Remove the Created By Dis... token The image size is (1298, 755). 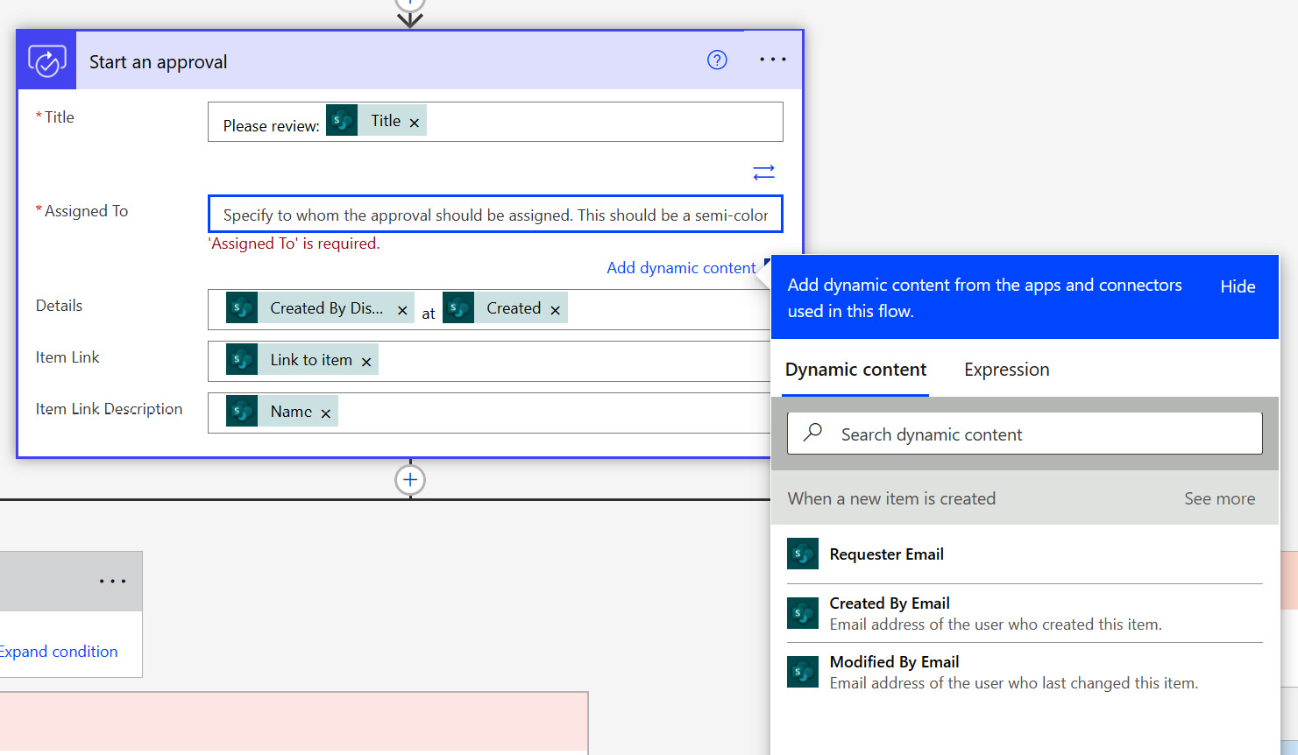[402, 310]
